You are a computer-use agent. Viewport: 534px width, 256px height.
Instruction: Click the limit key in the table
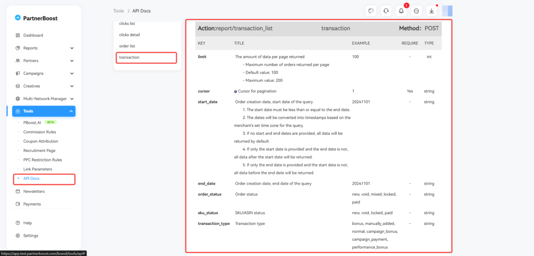[202, 57]
